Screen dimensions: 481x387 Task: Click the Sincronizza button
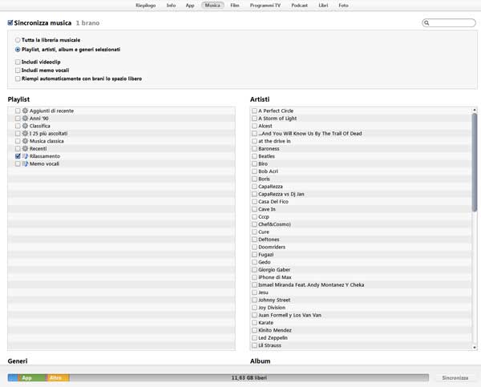455,378
